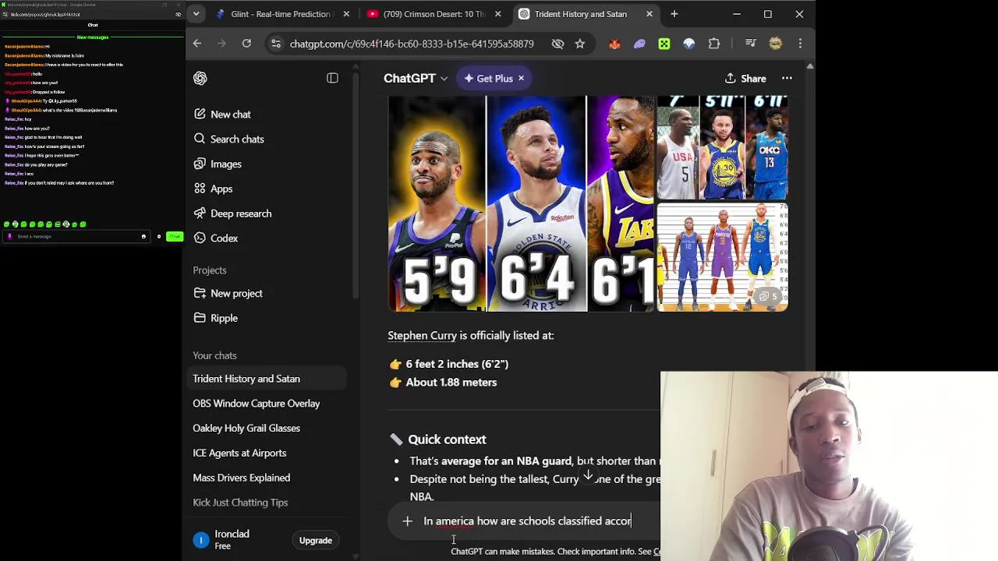Open the blue parachute extension icon
The image size is (998, 561).
(689, 44)
